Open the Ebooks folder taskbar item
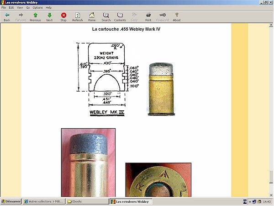This screenshot has width=274, height=206. click(x=87, y=201)
